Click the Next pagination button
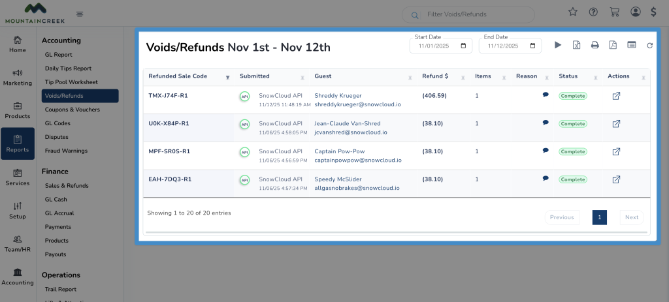This screenshot has height=302, width=669. pos(631,217)
